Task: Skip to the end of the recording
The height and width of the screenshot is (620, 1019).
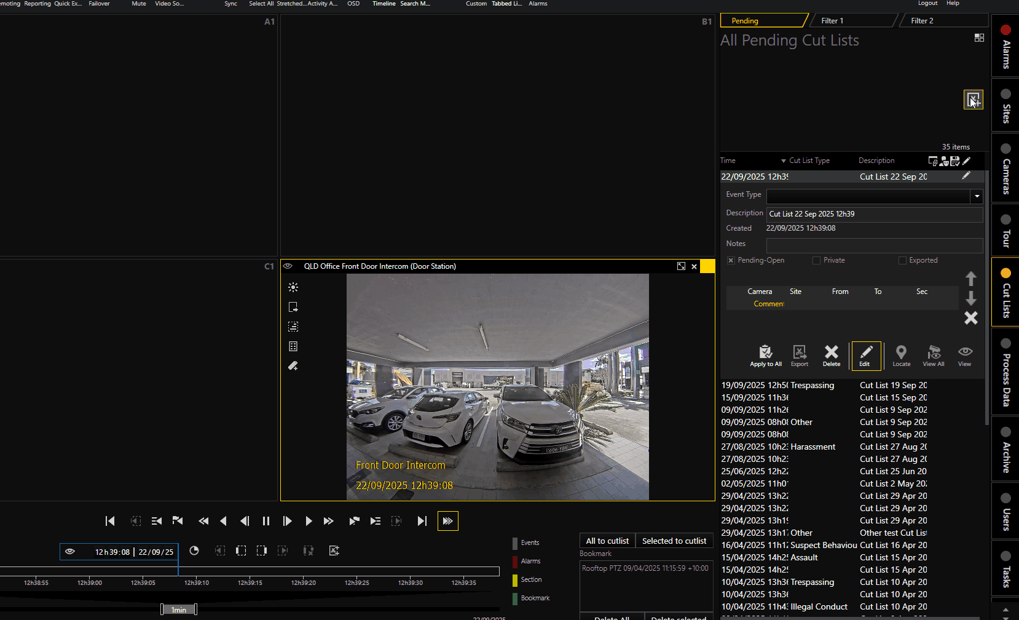Action: [x=422, y=521]
